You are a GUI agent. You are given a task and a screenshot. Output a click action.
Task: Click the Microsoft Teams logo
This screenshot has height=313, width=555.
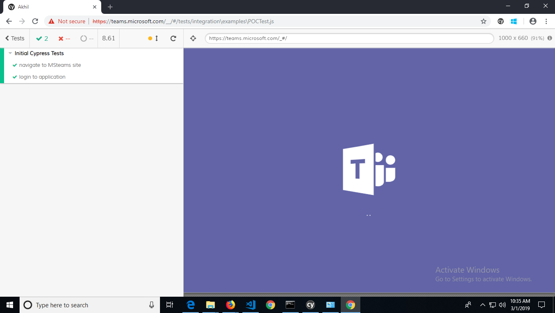369,169
